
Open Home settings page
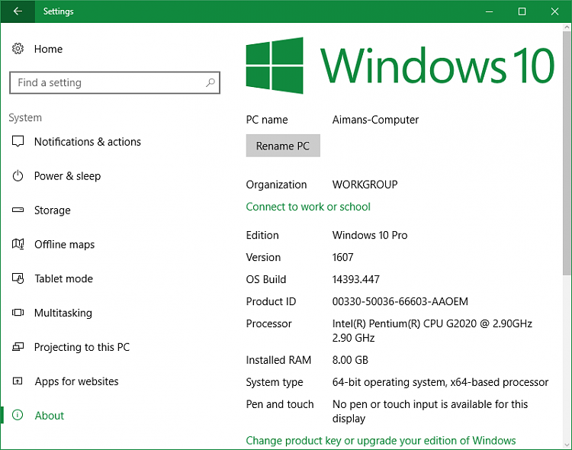(48, 49)
